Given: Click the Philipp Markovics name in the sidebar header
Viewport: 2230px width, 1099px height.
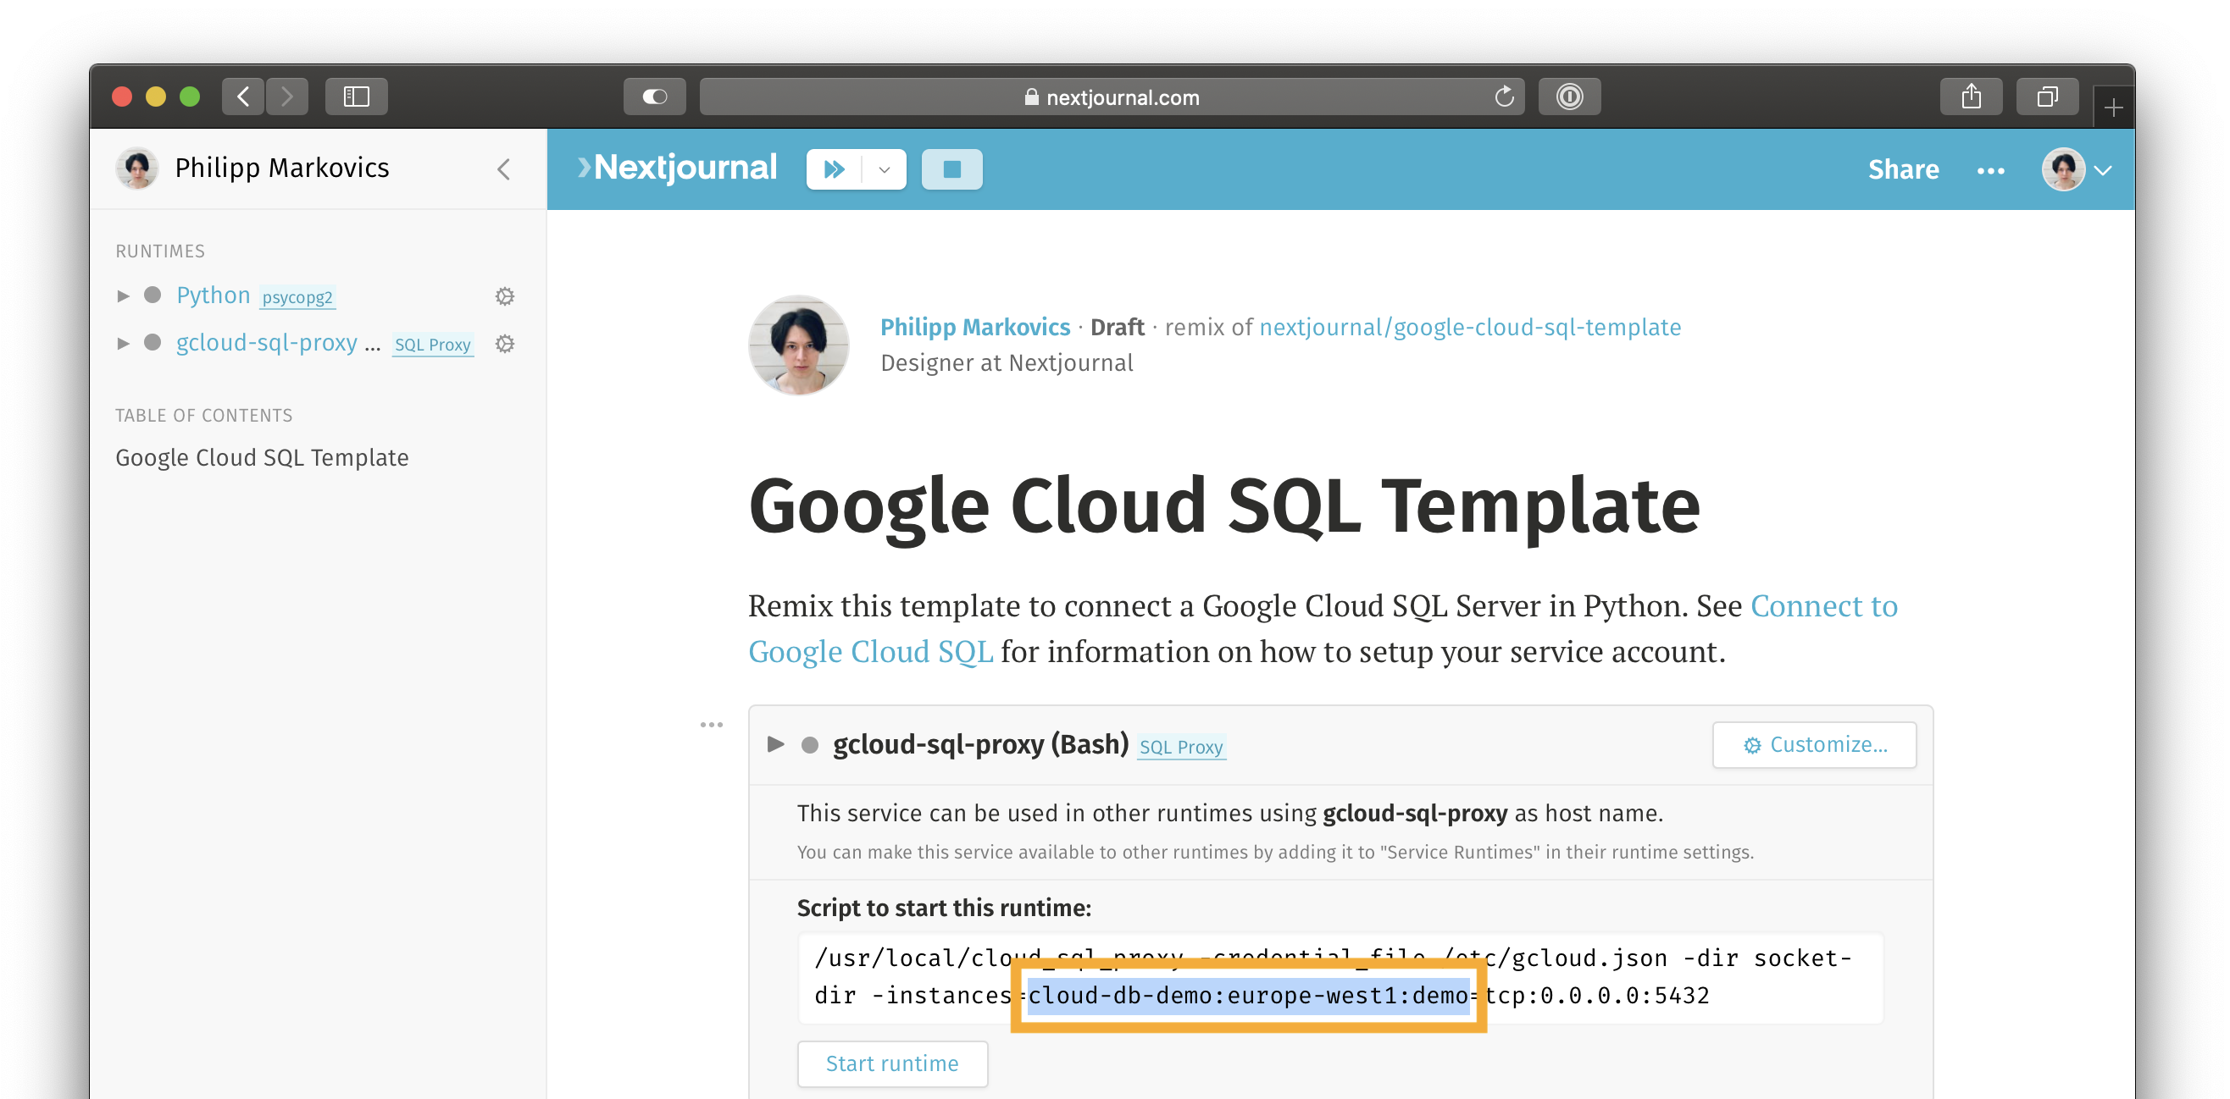Looking at the screenshot, I should [282, 168].
